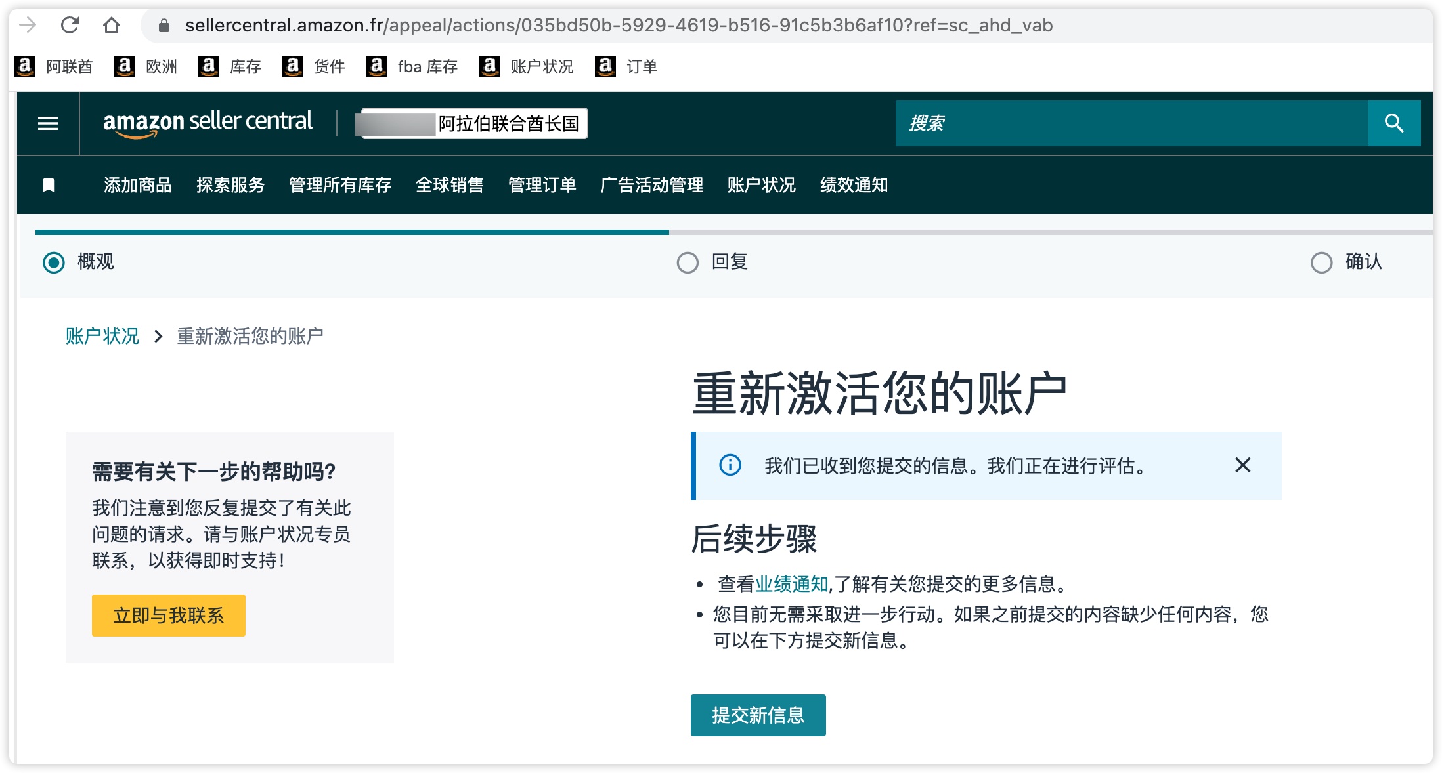1442x773 pixels.
Task: Open 广告活动管理 from the navigation
Action: pos(653,185)
